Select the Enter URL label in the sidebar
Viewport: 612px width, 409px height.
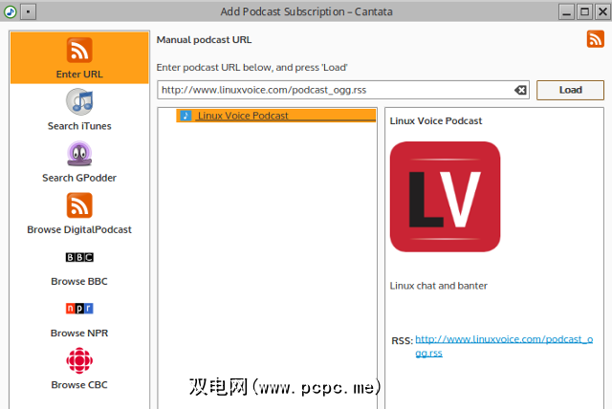click(79, 75)
